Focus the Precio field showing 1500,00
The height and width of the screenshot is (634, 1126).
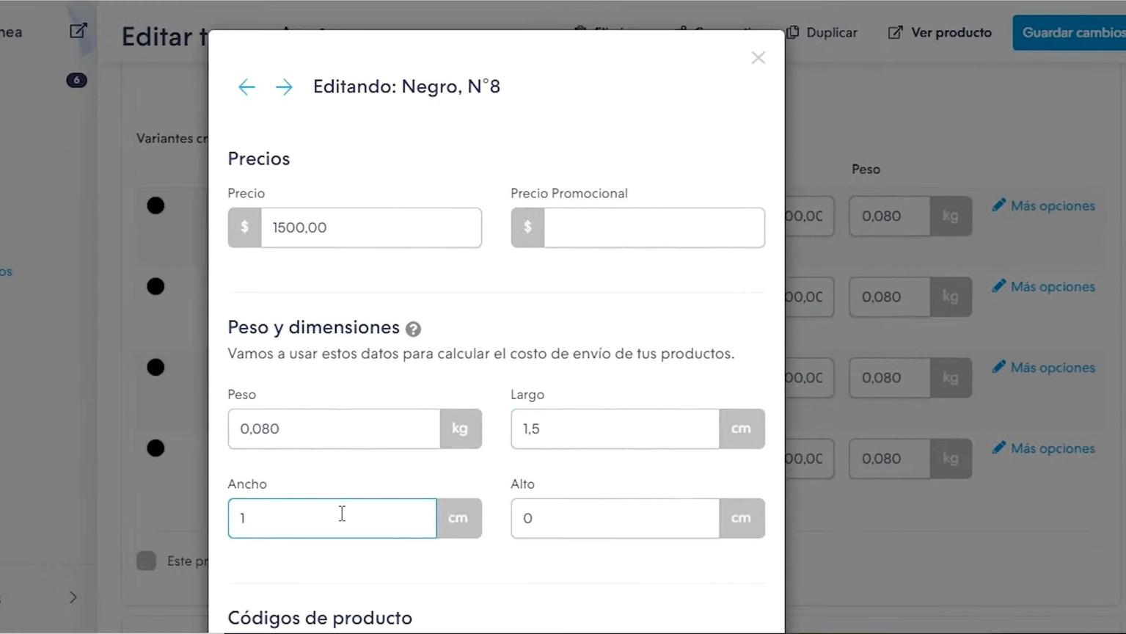point(371,227)
